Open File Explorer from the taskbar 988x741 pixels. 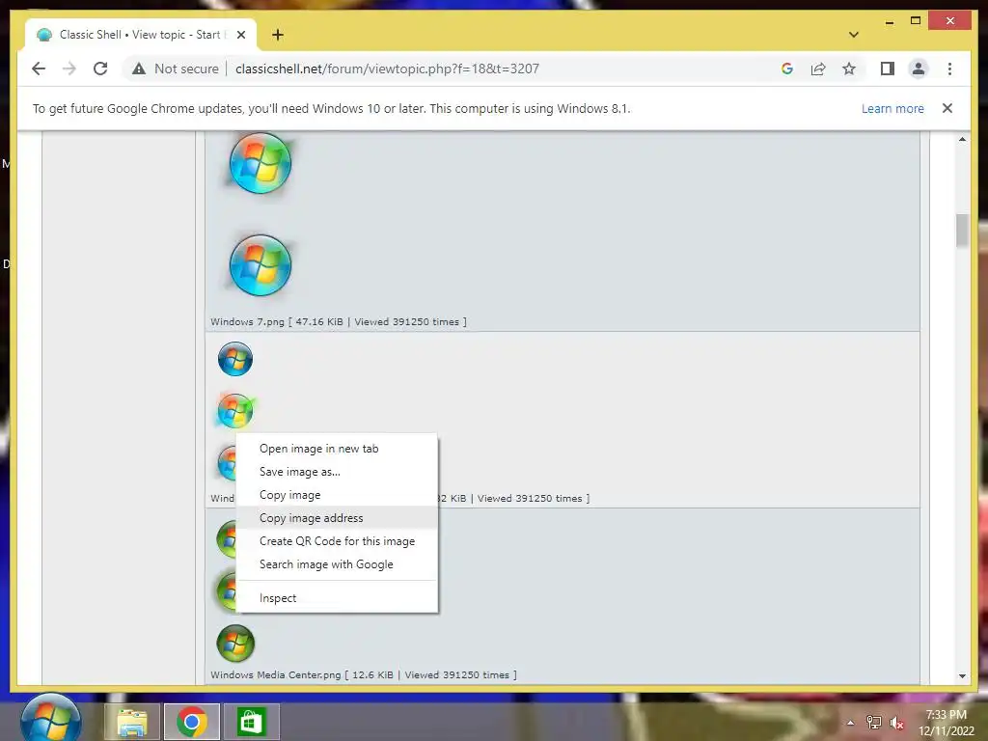click(x=131, y=722)
